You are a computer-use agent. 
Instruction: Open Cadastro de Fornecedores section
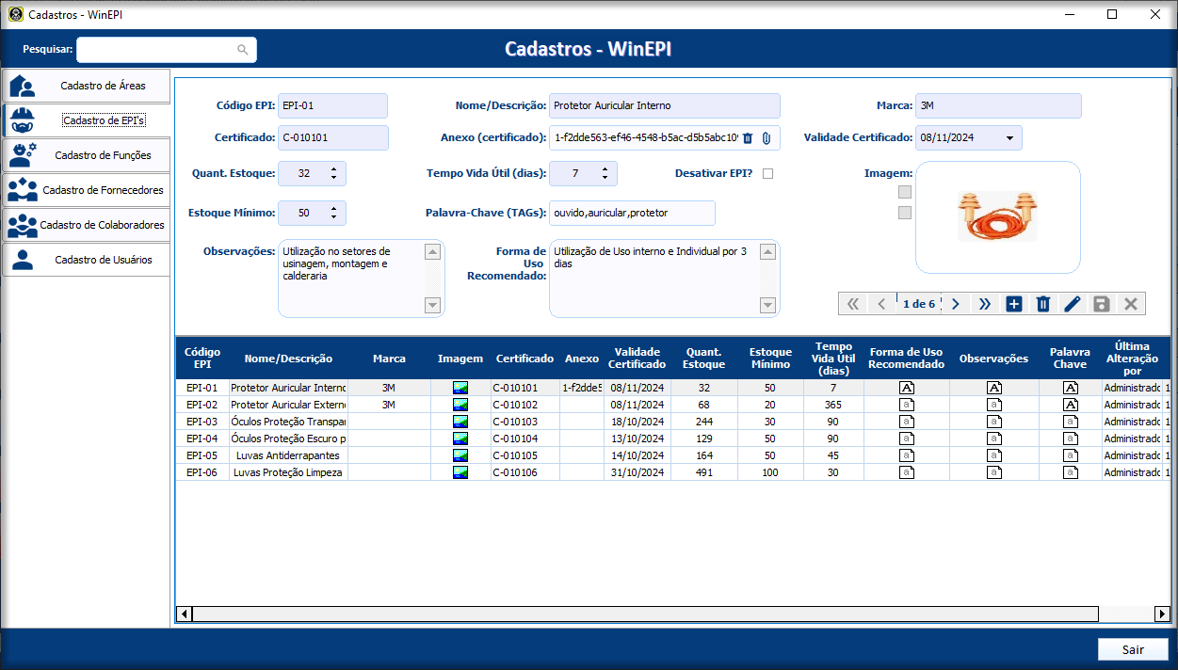[x=86, y=190]
